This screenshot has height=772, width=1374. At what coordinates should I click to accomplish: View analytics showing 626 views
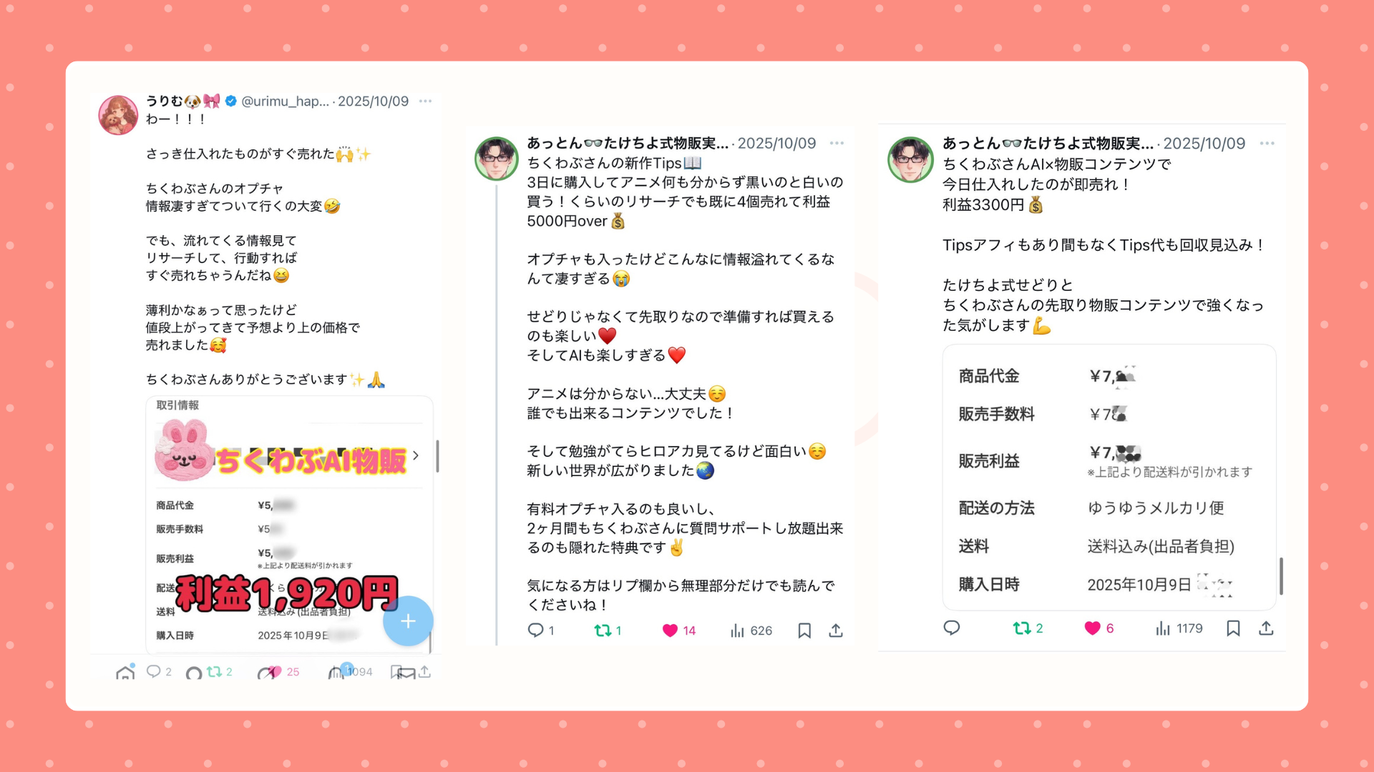751,630
